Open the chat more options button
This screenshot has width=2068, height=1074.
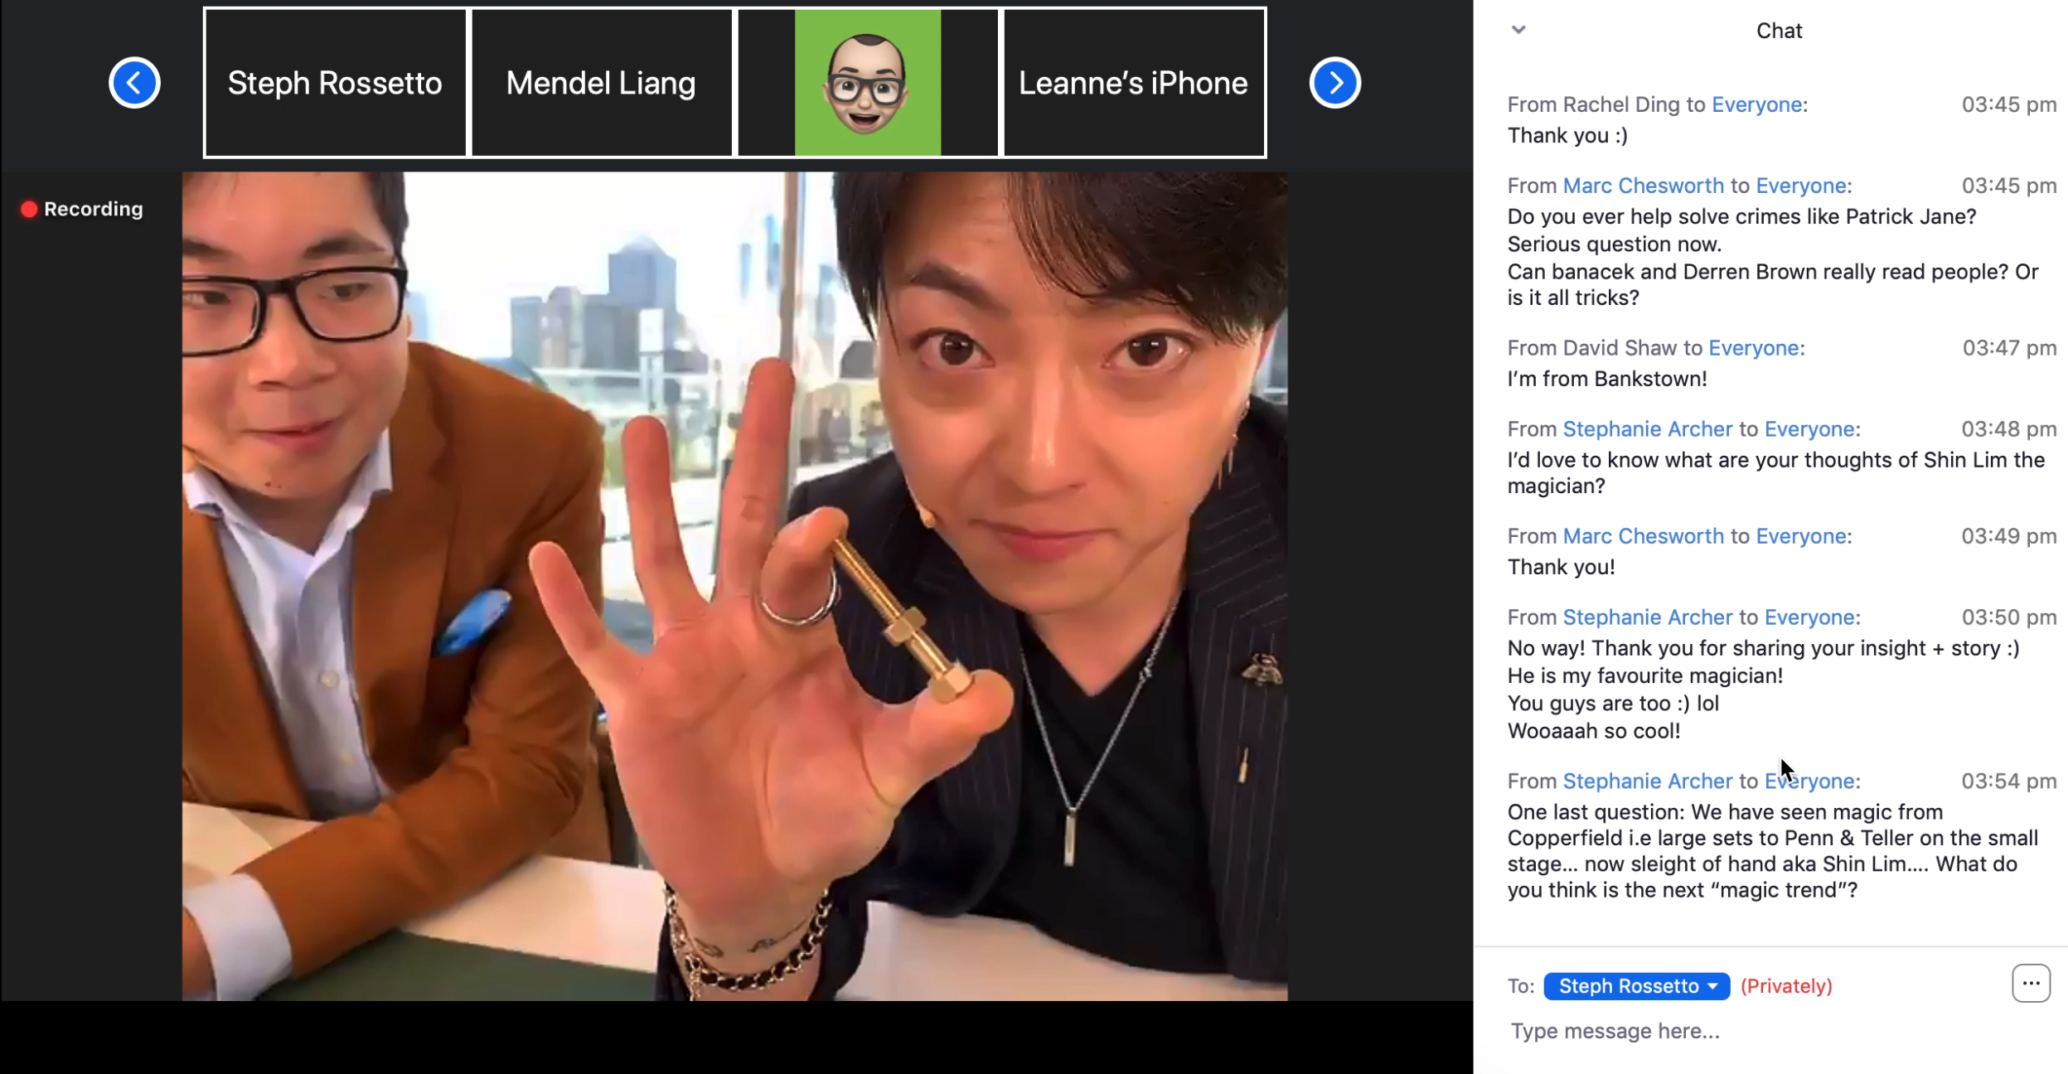coord(2031,983)
